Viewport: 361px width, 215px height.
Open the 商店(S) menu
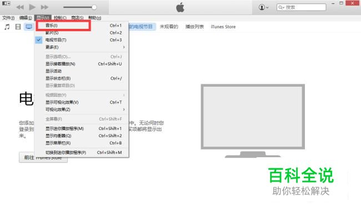77,18
